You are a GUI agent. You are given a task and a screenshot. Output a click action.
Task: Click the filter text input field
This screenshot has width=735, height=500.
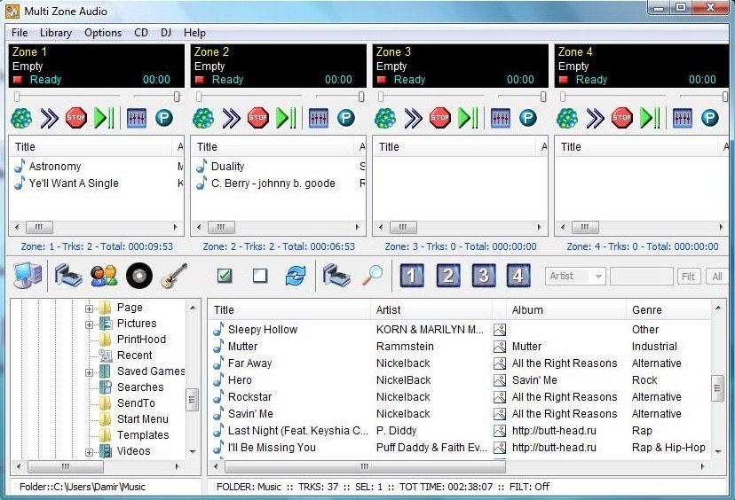point(641,277)
